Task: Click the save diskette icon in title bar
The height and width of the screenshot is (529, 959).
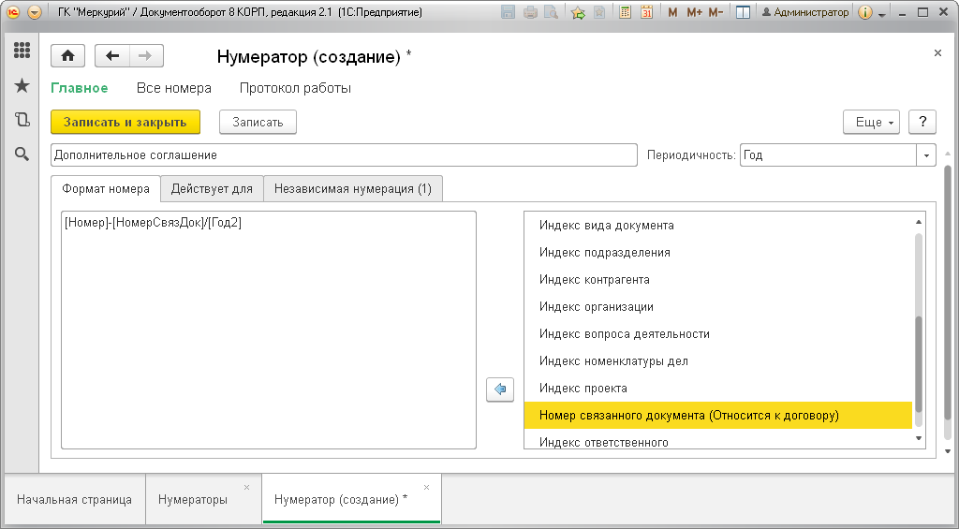Action: [x=508, y=12]
